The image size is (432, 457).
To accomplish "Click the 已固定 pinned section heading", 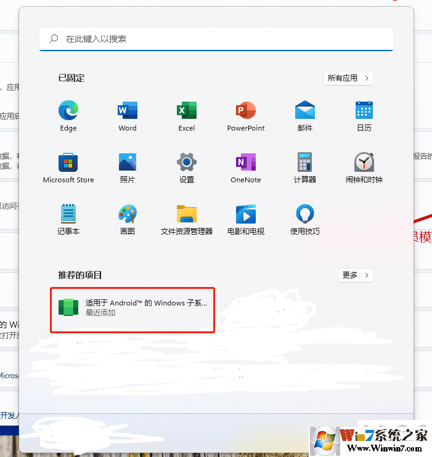I will click(x=71, y=78).
